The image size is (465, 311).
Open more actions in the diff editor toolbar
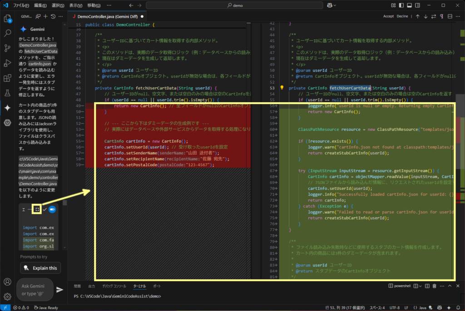[x=458, y=17]
